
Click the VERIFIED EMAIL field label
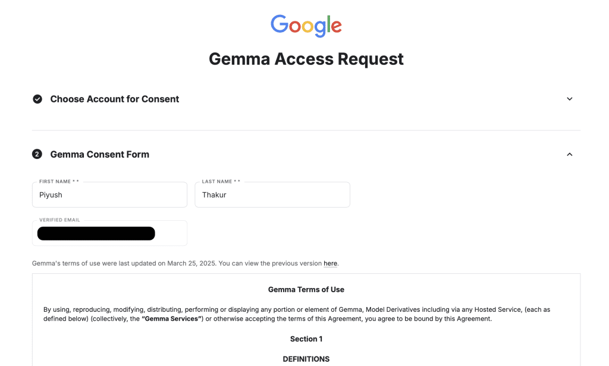point(59,220)
